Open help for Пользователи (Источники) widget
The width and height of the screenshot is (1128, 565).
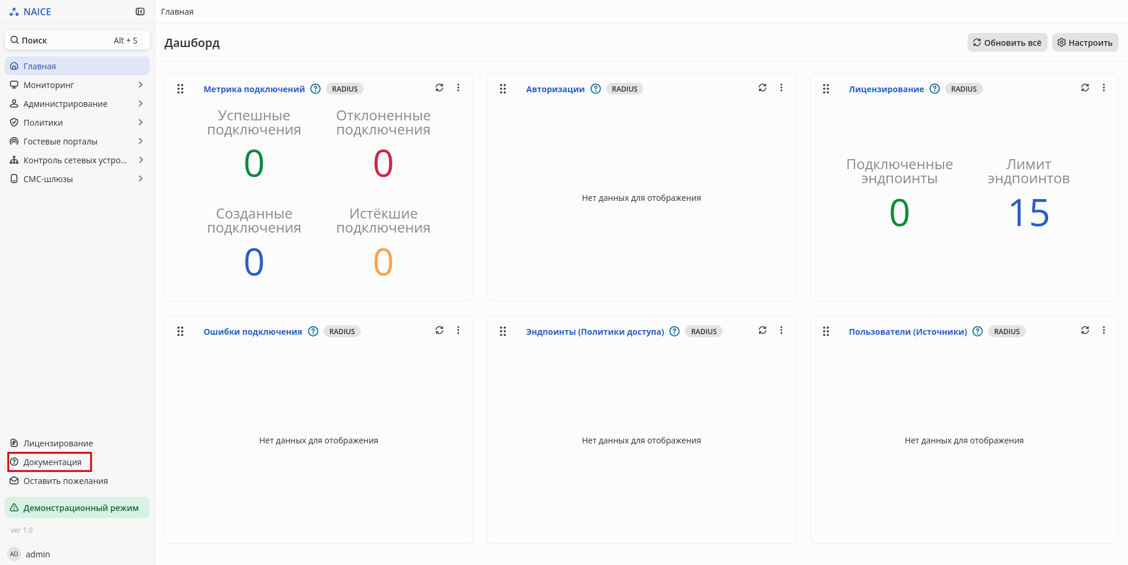978,331
